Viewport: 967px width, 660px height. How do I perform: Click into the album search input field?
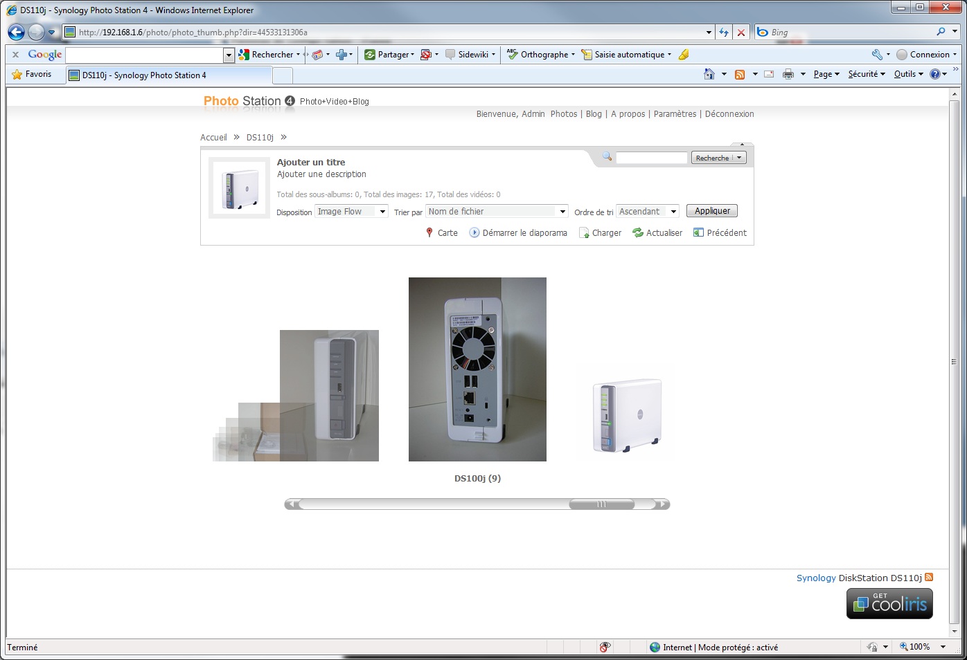coord(651,158)
